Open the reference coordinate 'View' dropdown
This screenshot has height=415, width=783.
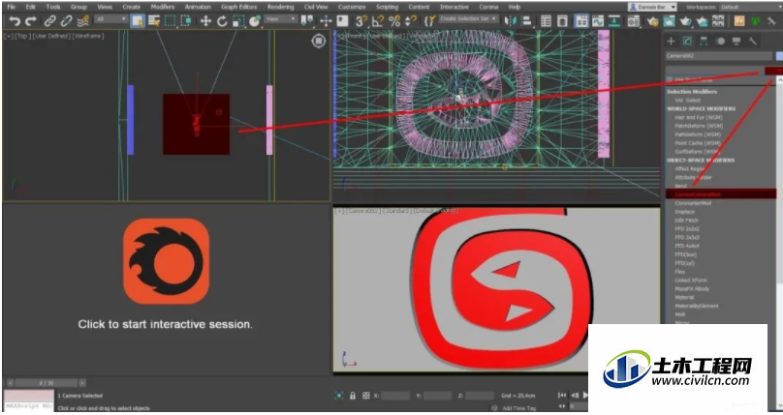(x=281, y=19)
